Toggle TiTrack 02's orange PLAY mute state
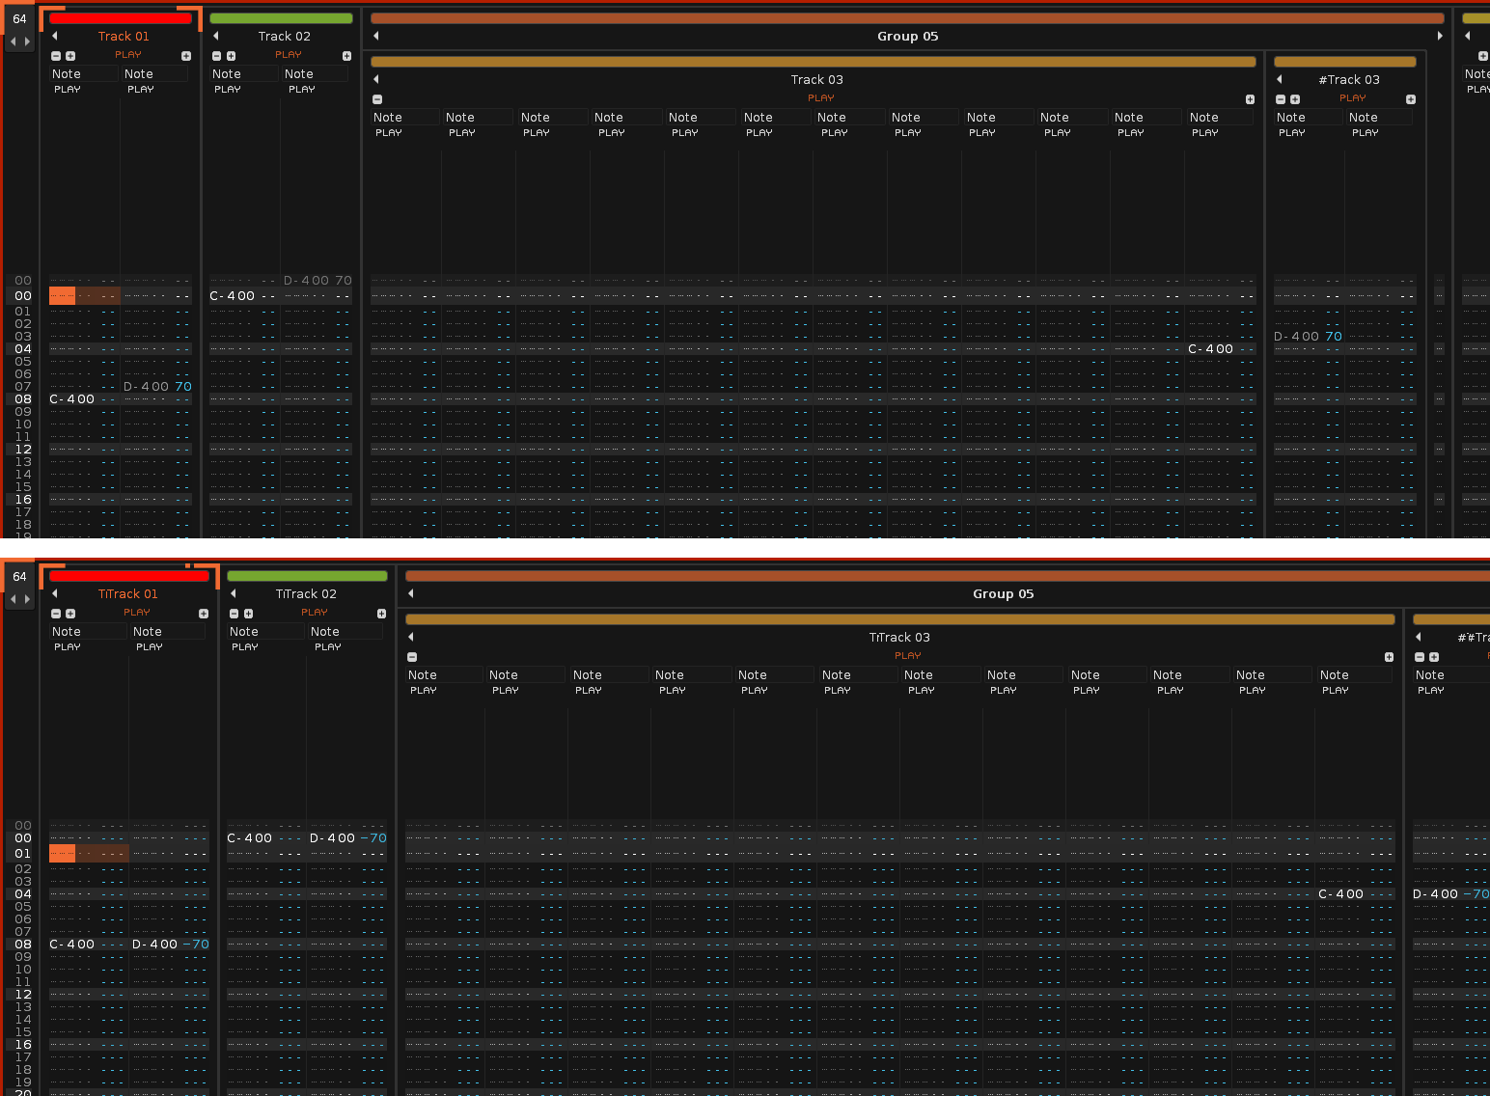This screenshot has height=1096, width=1490. coord(315,613)
